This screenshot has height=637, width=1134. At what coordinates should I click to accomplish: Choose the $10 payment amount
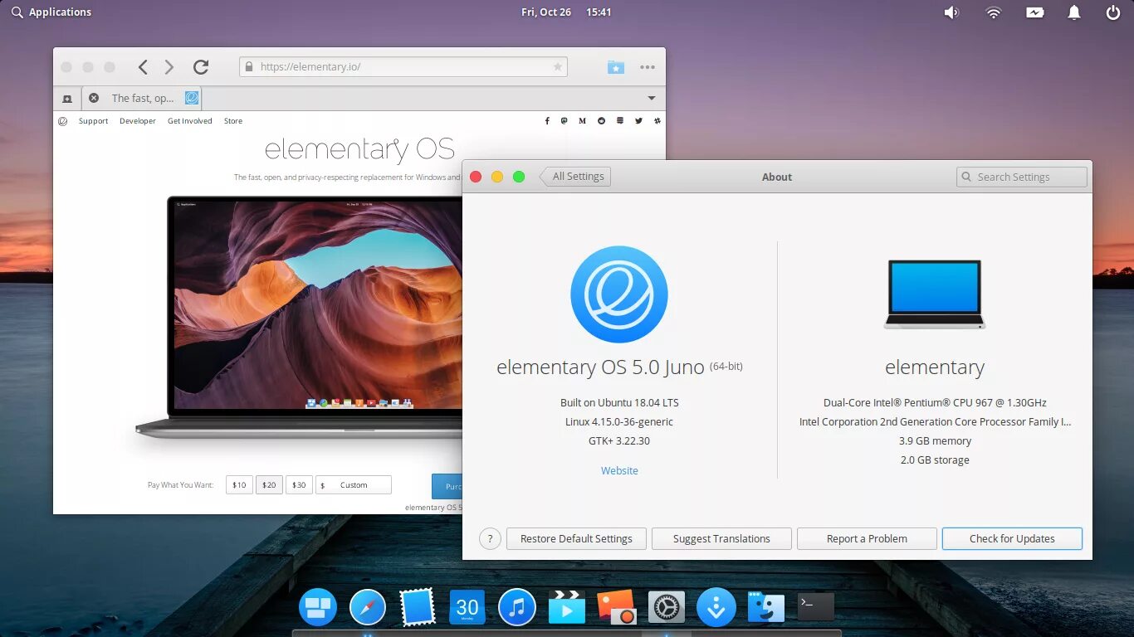click(239, 485)
